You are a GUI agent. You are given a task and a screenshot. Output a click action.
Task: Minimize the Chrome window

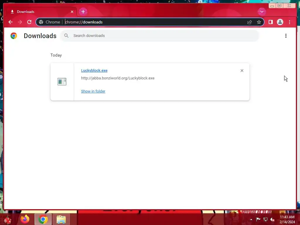point(272,6)
